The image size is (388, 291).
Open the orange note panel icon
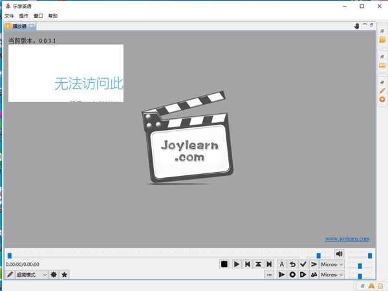pos(382,39)
